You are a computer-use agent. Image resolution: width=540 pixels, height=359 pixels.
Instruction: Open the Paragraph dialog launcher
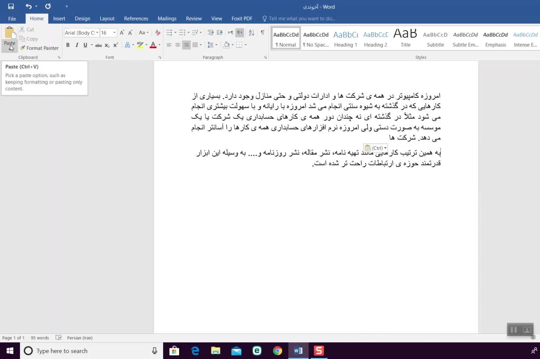[266, 57]
